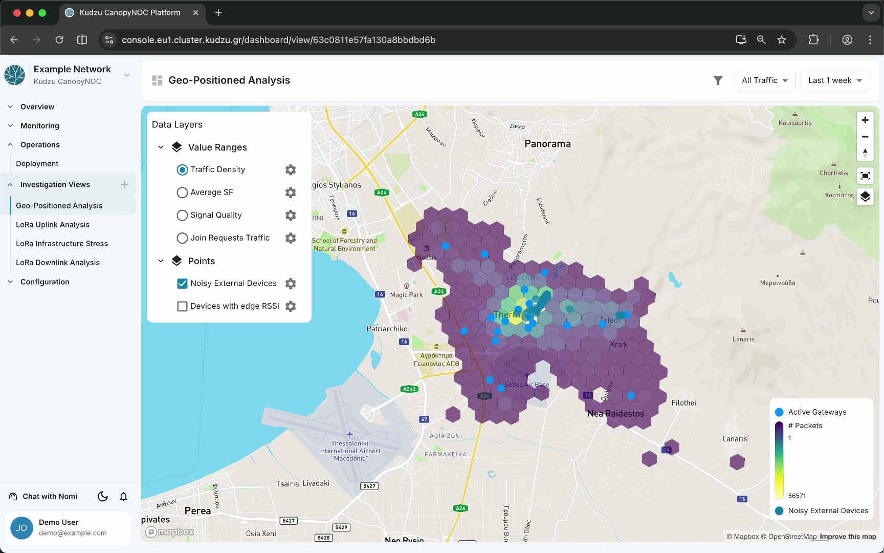
Task: Click the filter funnel icon
Action: pyautogui.click(x=718, y=80)
